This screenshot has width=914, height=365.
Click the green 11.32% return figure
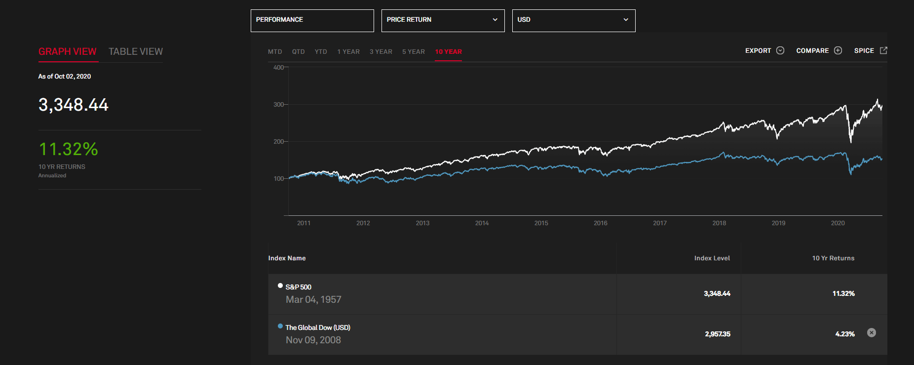coord(69,149)
